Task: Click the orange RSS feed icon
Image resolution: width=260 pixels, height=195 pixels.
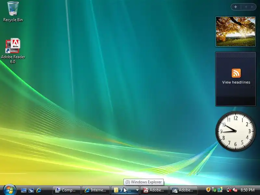Action: tap(236, 73)
